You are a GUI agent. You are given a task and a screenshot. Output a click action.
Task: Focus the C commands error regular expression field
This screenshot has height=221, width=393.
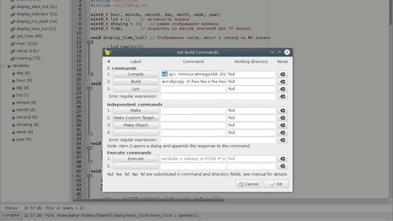(x=218, y=96)
